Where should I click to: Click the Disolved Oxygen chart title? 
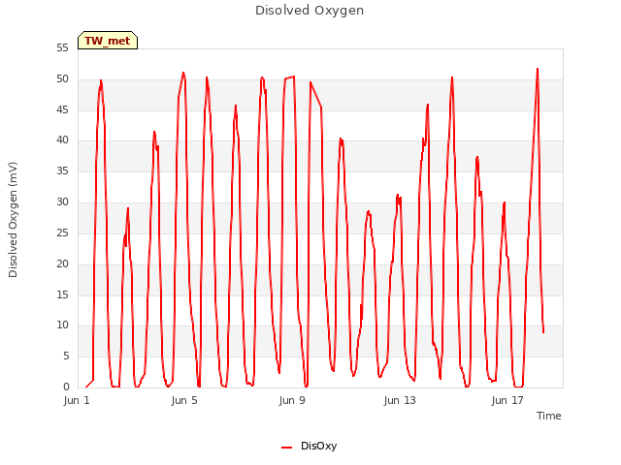(x=310, y=11)
